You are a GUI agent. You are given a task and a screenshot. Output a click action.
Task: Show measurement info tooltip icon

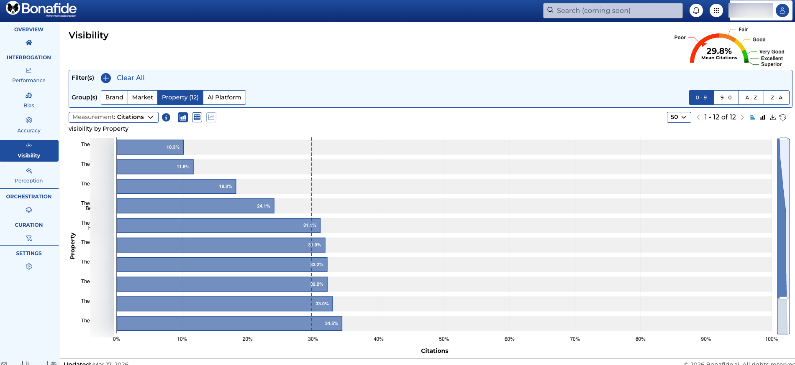(x=166, y=117)
